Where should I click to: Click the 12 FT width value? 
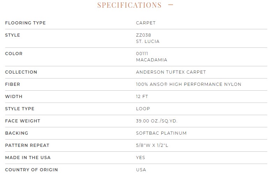point(142,97)
